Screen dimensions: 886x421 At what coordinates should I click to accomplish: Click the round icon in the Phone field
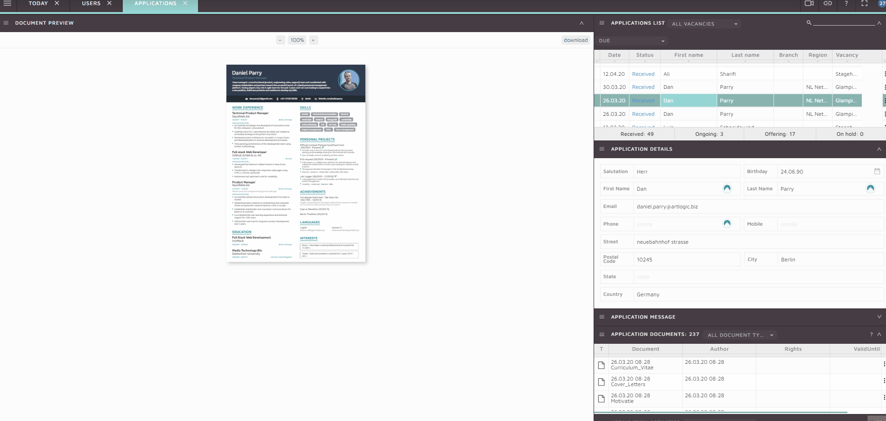[727, 224]
